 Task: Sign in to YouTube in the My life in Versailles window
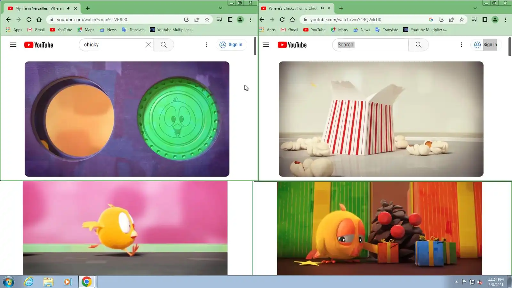click(x=231, y=45)
